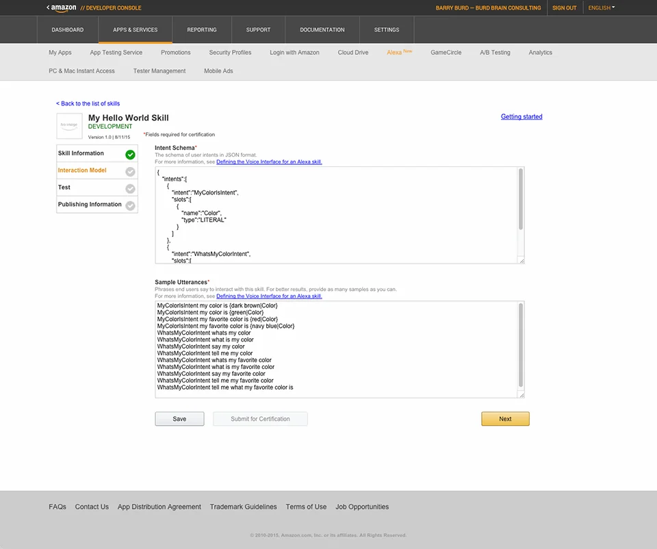Select Publishing Information step

click(x=97, y=205)
